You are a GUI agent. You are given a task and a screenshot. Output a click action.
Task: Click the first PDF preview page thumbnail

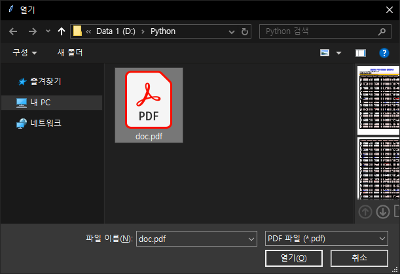point(378,100)
